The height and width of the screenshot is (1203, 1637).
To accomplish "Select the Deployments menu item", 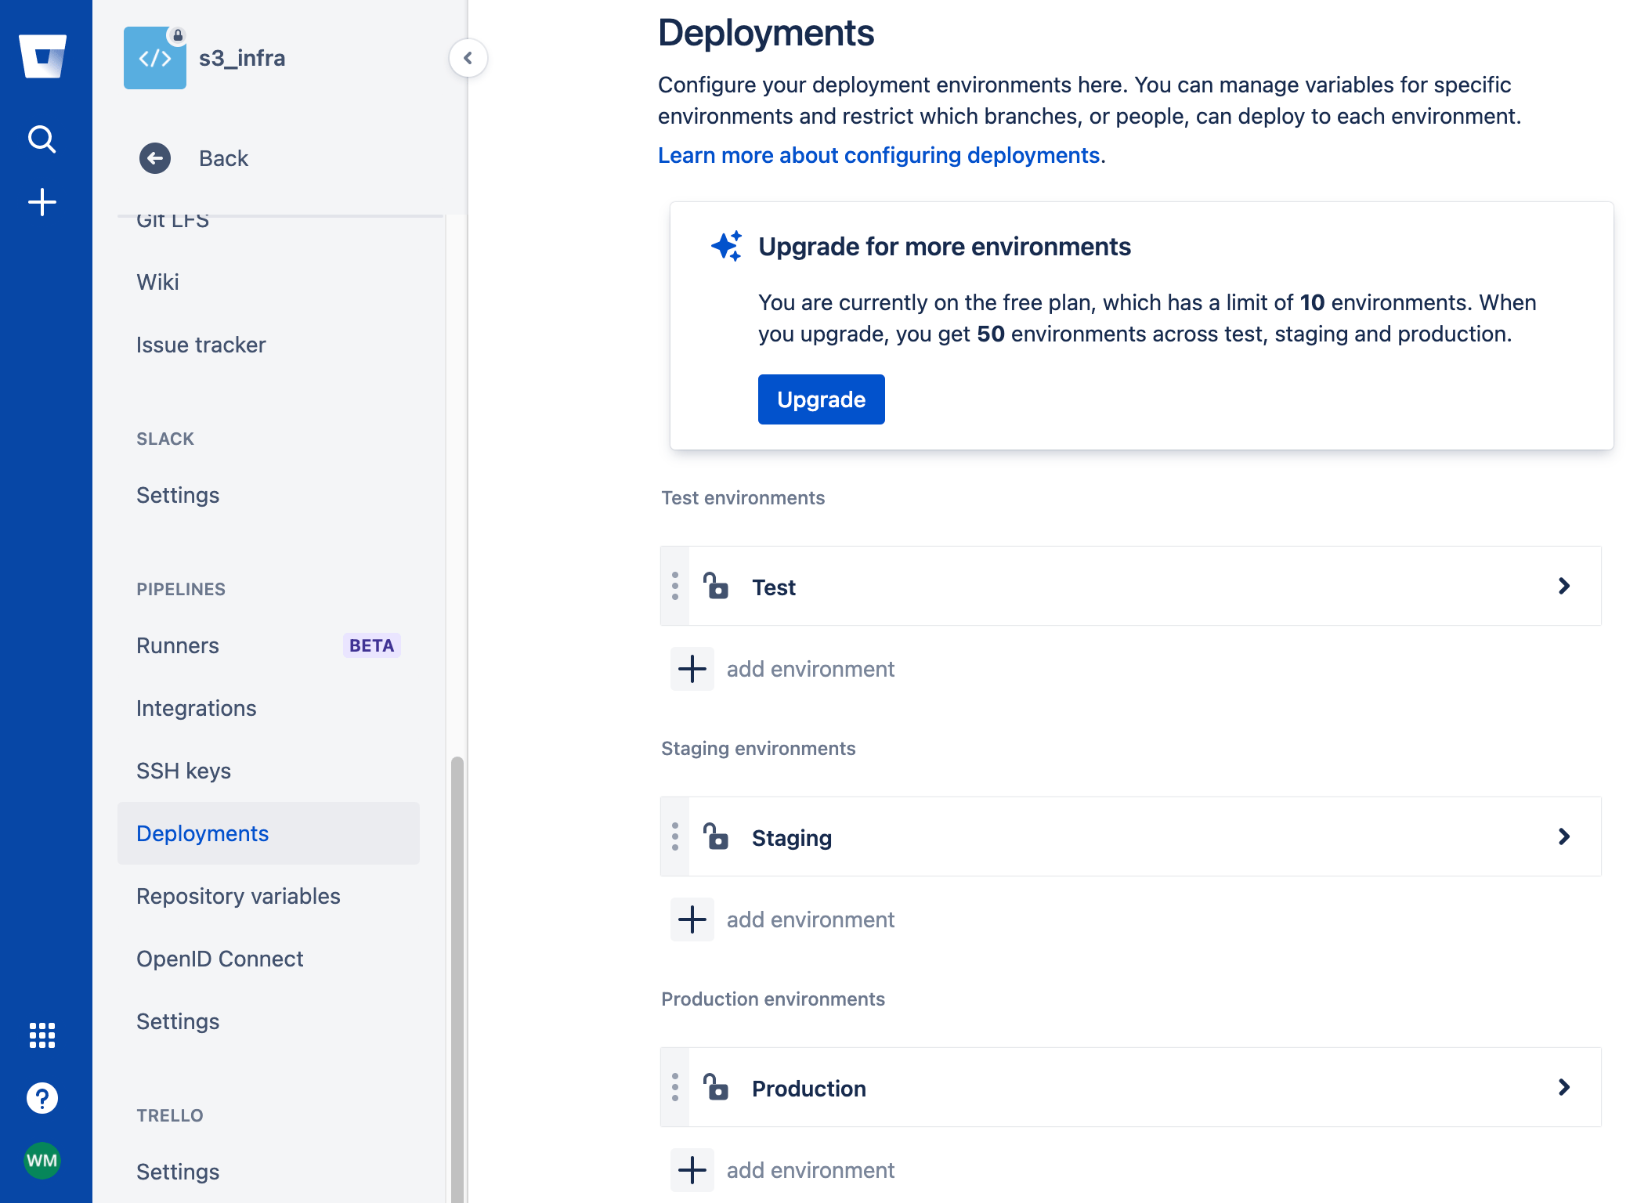I will coord(202,832).
